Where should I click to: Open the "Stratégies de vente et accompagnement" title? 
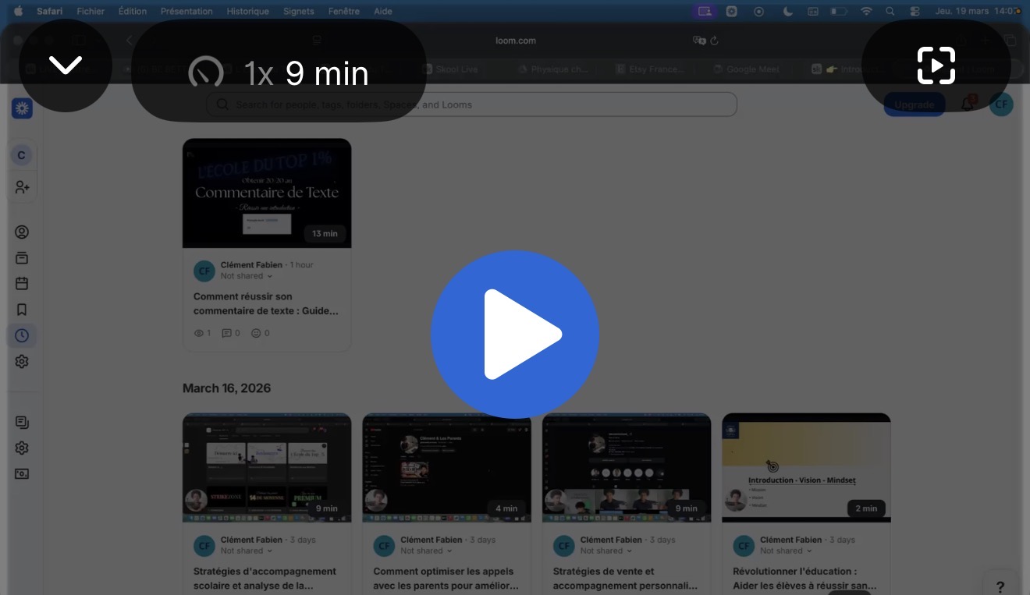tap(626, 579)
